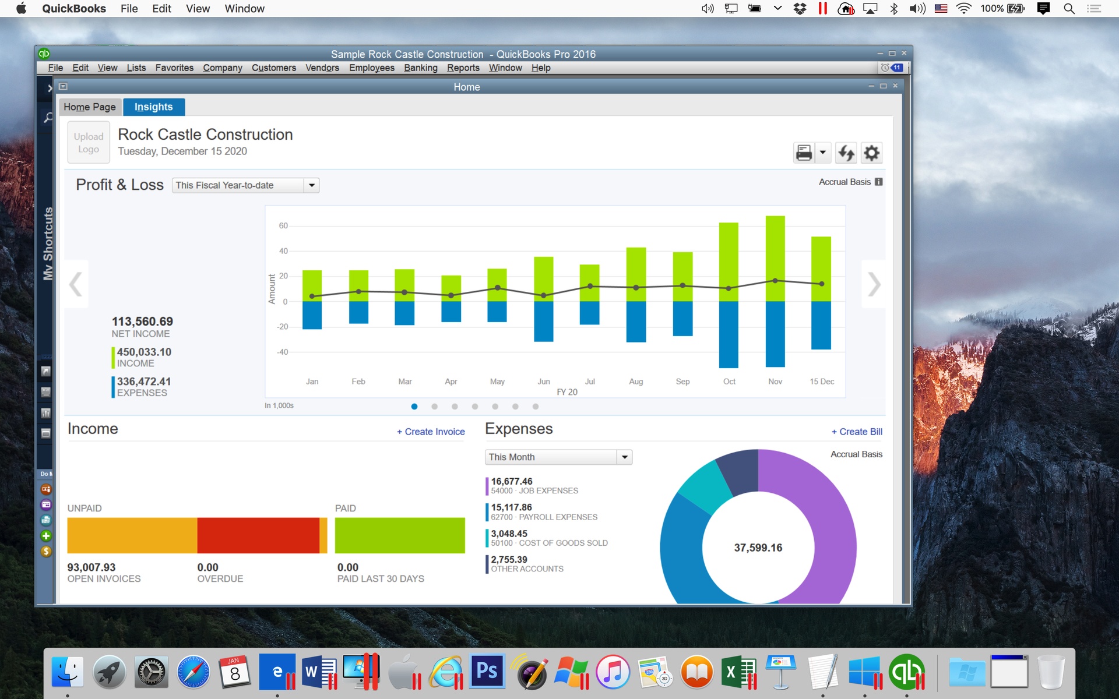Click the orange round icon under Do More
This screenshot has height=699, width=1119.
46,489
